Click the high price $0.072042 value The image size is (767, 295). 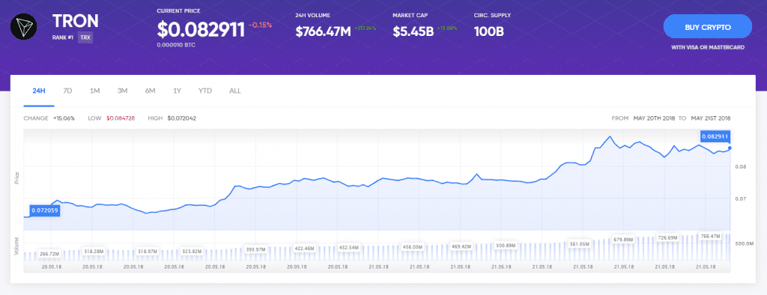click(x=181, y=118)
